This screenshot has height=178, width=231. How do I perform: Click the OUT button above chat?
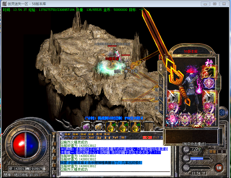[x=156, y=138]
